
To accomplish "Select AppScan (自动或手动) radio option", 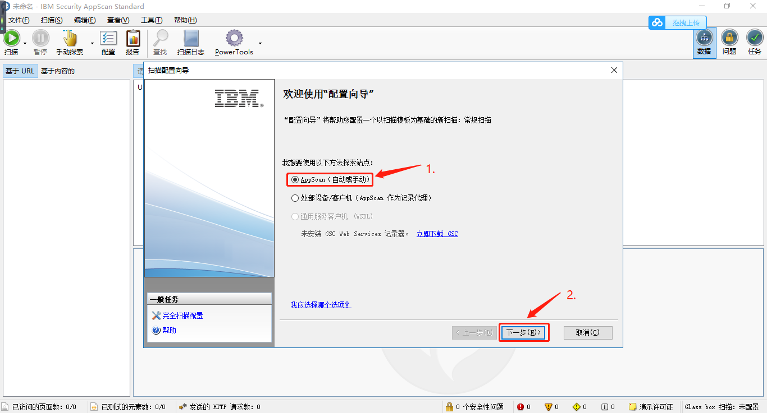I will point(331,179).
